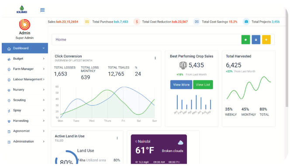Click the Budget sidebar icon
The width and height of the screenshot is (290, 166).
point(9,59)
